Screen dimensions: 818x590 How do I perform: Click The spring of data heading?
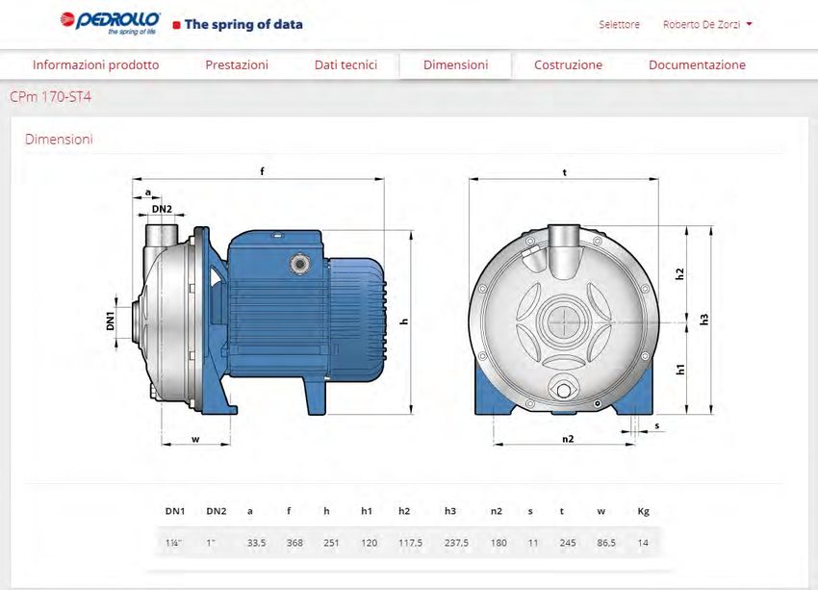243,24
